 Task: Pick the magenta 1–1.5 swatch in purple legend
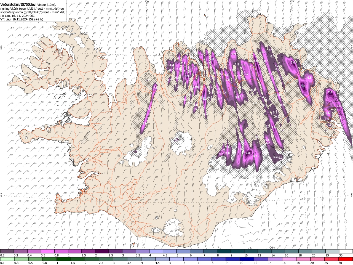point(75,251)
